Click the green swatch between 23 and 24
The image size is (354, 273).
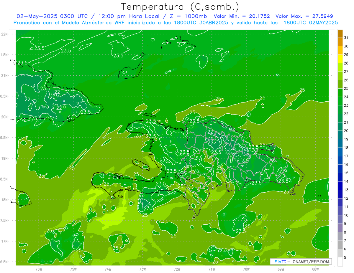point(340,101)
